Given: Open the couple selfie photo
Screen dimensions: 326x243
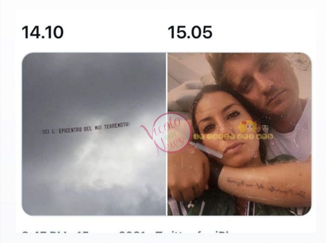Looking at the screenshot, I should (239, 134).
